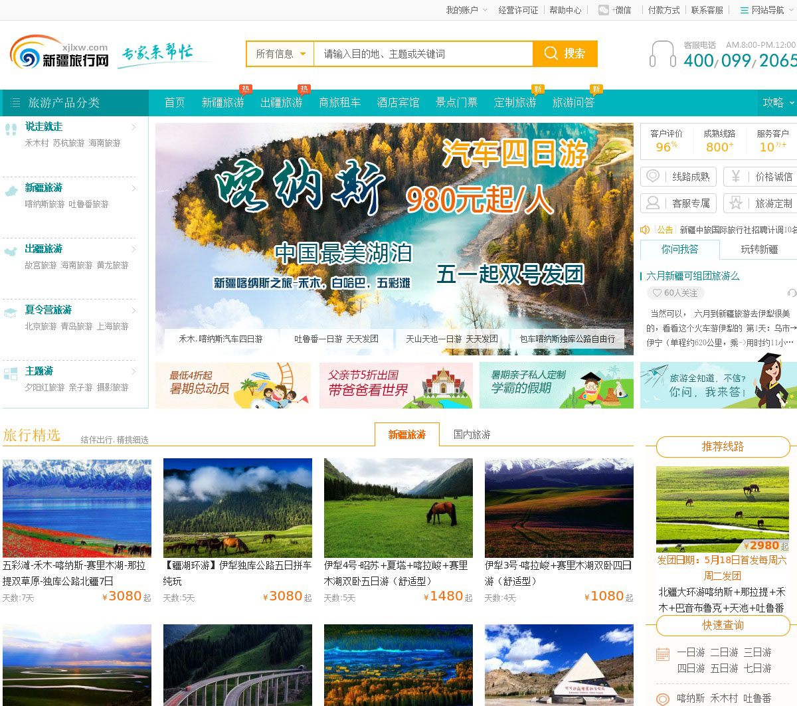This screenshot has width=797, height=706.
Task: Open the 学霸的假期 promo banner
Action: [557, 385]
